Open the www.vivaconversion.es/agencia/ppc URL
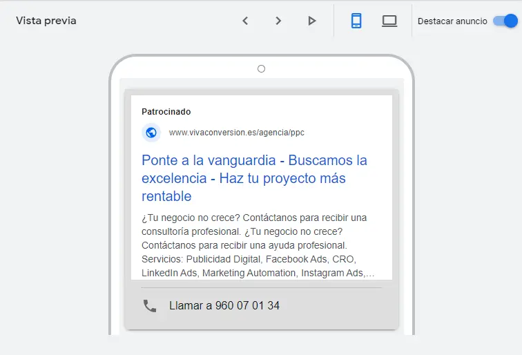This screenshot has height=355, width=522. tap(236, 133)
